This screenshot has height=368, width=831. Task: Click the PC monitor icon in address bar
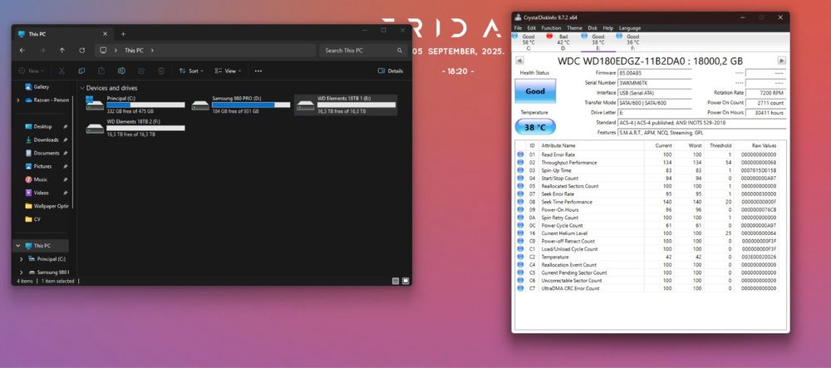[x=103, y=51]
